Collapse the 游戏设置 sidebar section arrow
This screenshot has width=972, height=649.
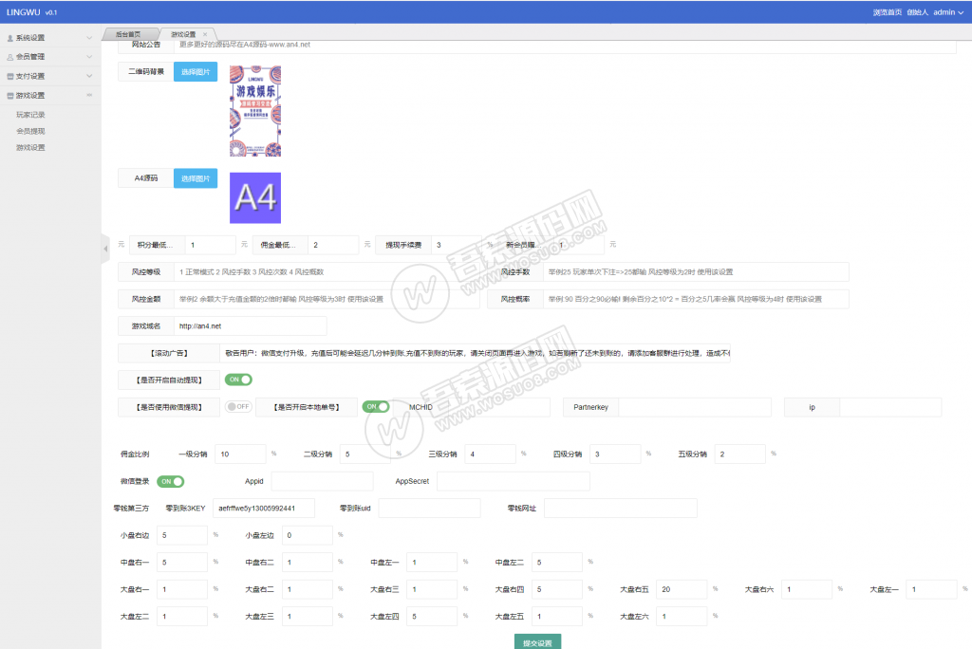89,95
